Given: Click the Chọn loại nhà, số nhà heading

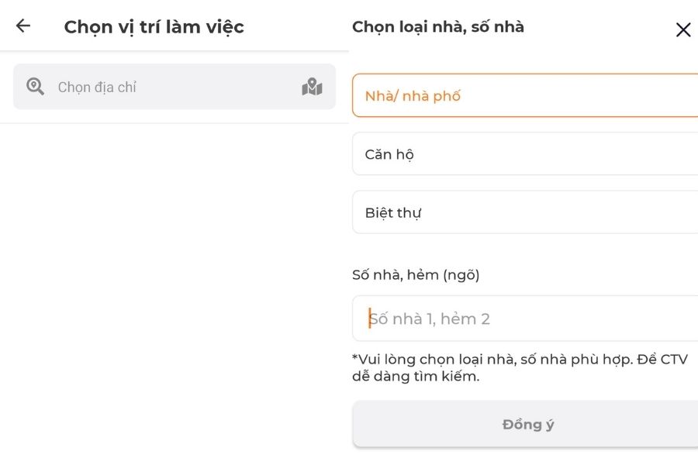Looking at the screenshot, I should [x=438, y=27].
